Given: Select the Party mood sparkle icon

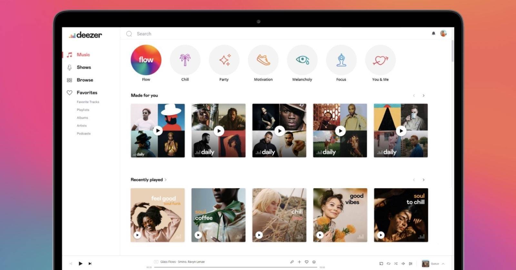Looking at the screenshot, I should [224, 60].
